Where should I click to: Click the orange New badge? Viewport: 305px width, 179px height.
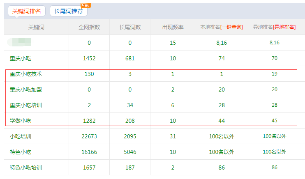(85, 5)
